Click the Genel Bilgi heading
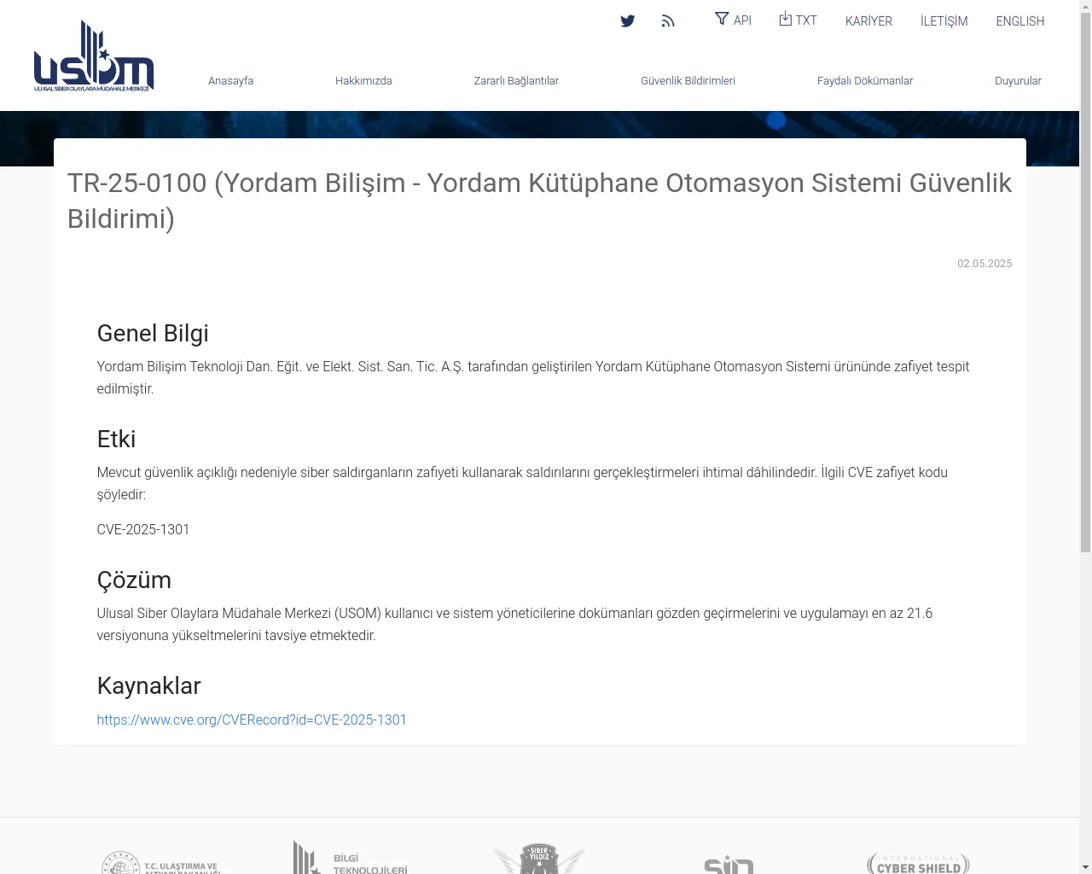This screenshot has height=874, width=1092. point(153,333)
